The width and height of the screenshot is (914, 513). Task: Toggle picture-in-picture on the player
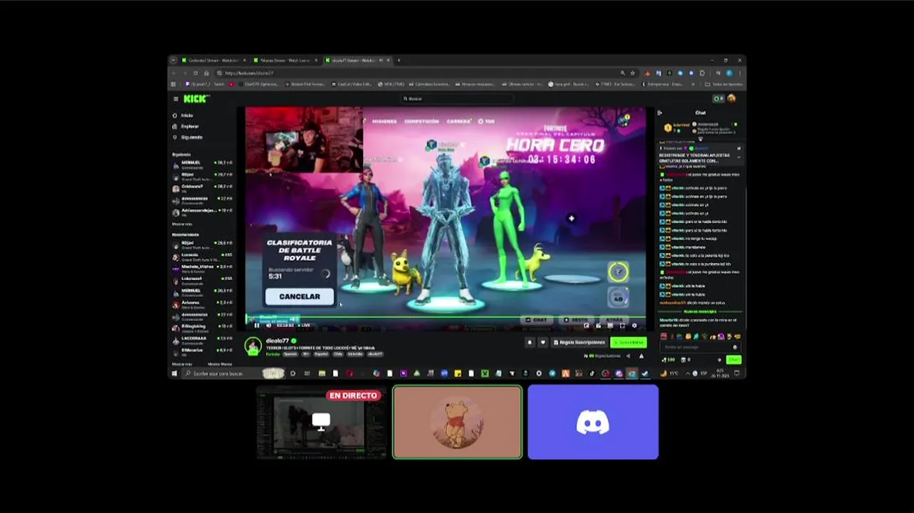pos(587,326)
